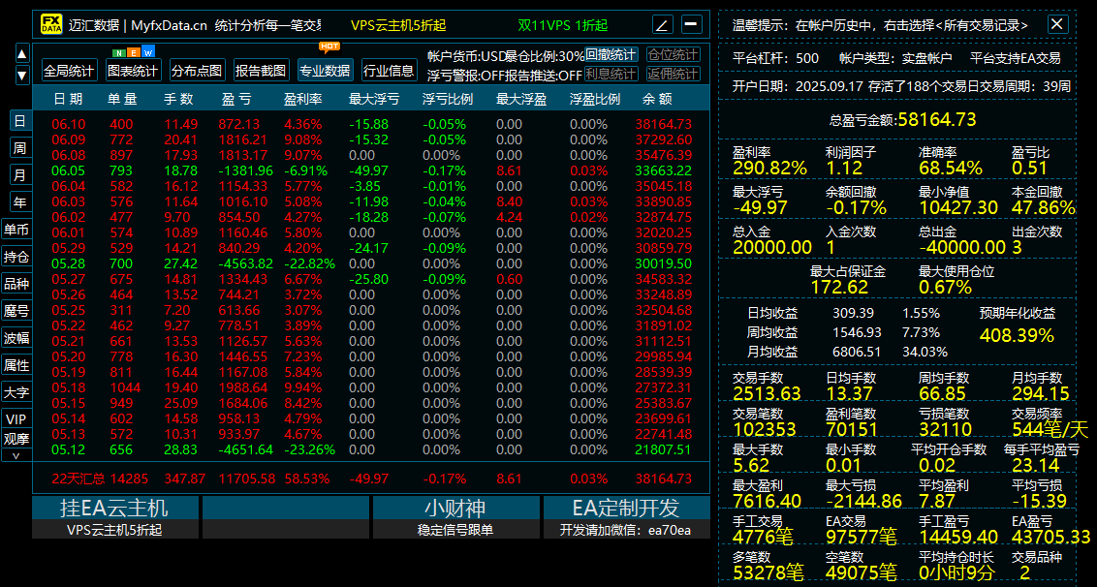Select 单币 in left sidebar
This screenshot has width=1097, height=587.
tap(16, 230)
